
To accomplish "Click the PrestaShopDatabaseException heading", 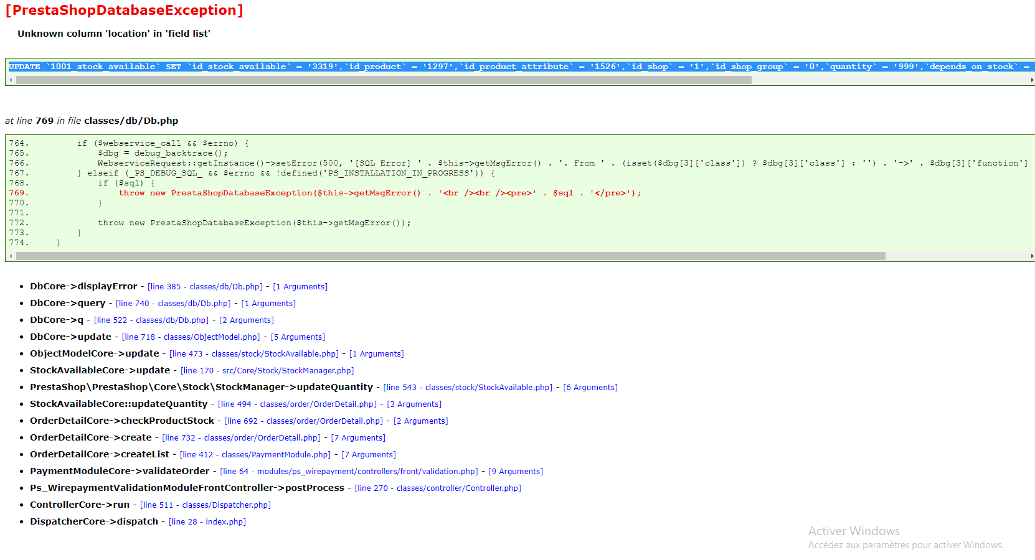I will pos(125,11).
